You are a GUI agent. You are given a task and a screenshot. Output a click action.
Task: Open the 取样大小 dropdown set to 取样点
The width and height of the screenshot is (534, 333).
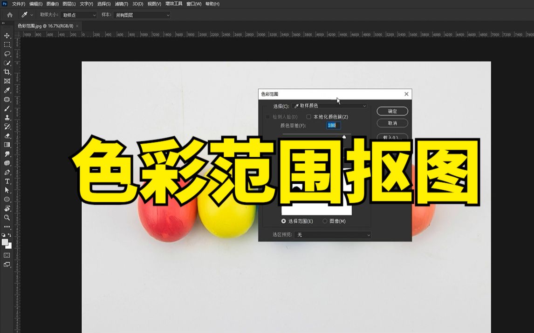tap(79, 15)
